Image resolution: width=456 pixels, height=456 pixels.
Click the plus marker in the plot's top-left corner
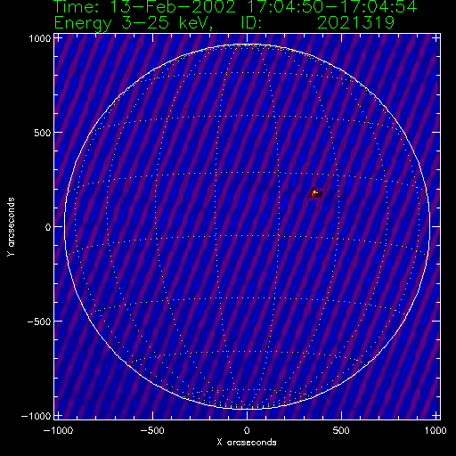click(x=59, y=38)
